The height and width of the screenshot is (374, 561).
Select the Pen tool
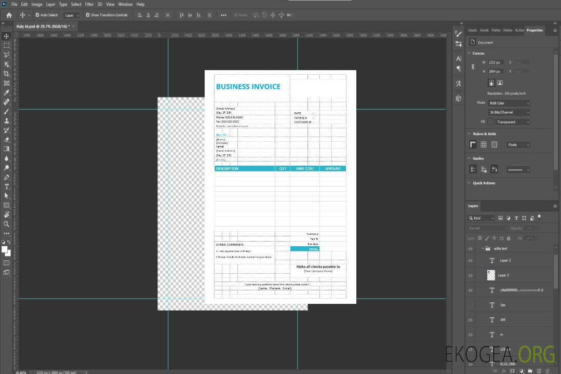coord(6,177)
